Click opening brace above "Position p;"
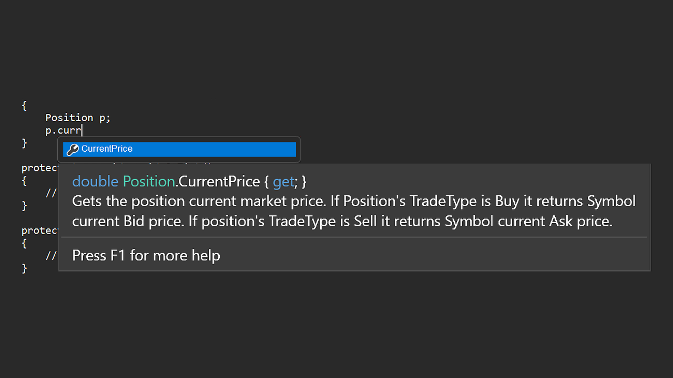 24,106
